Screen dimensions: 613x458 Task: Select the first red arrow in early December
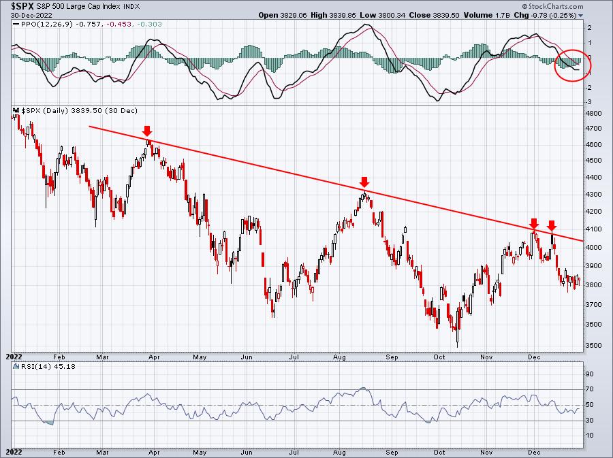click(x=534, y=224)
